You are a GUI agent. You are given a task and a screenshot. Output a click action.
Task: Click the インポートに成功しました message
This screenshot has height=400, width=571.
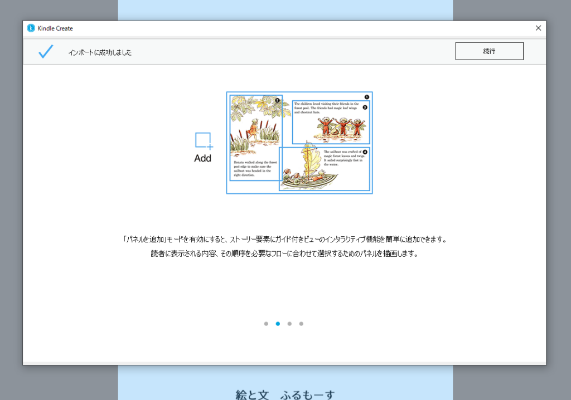[x=100, y=52]
